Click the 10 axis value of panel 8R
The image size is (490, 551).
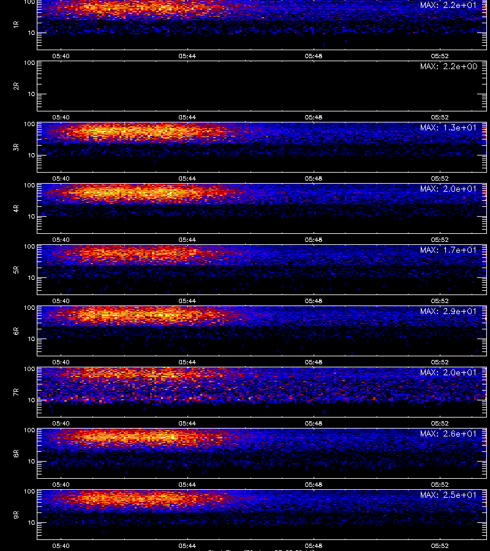(31, 462)
